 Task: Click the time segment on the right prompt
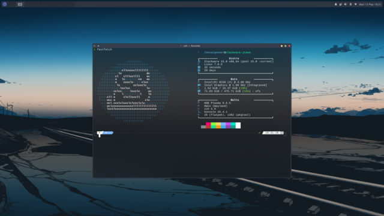point(273,133)
